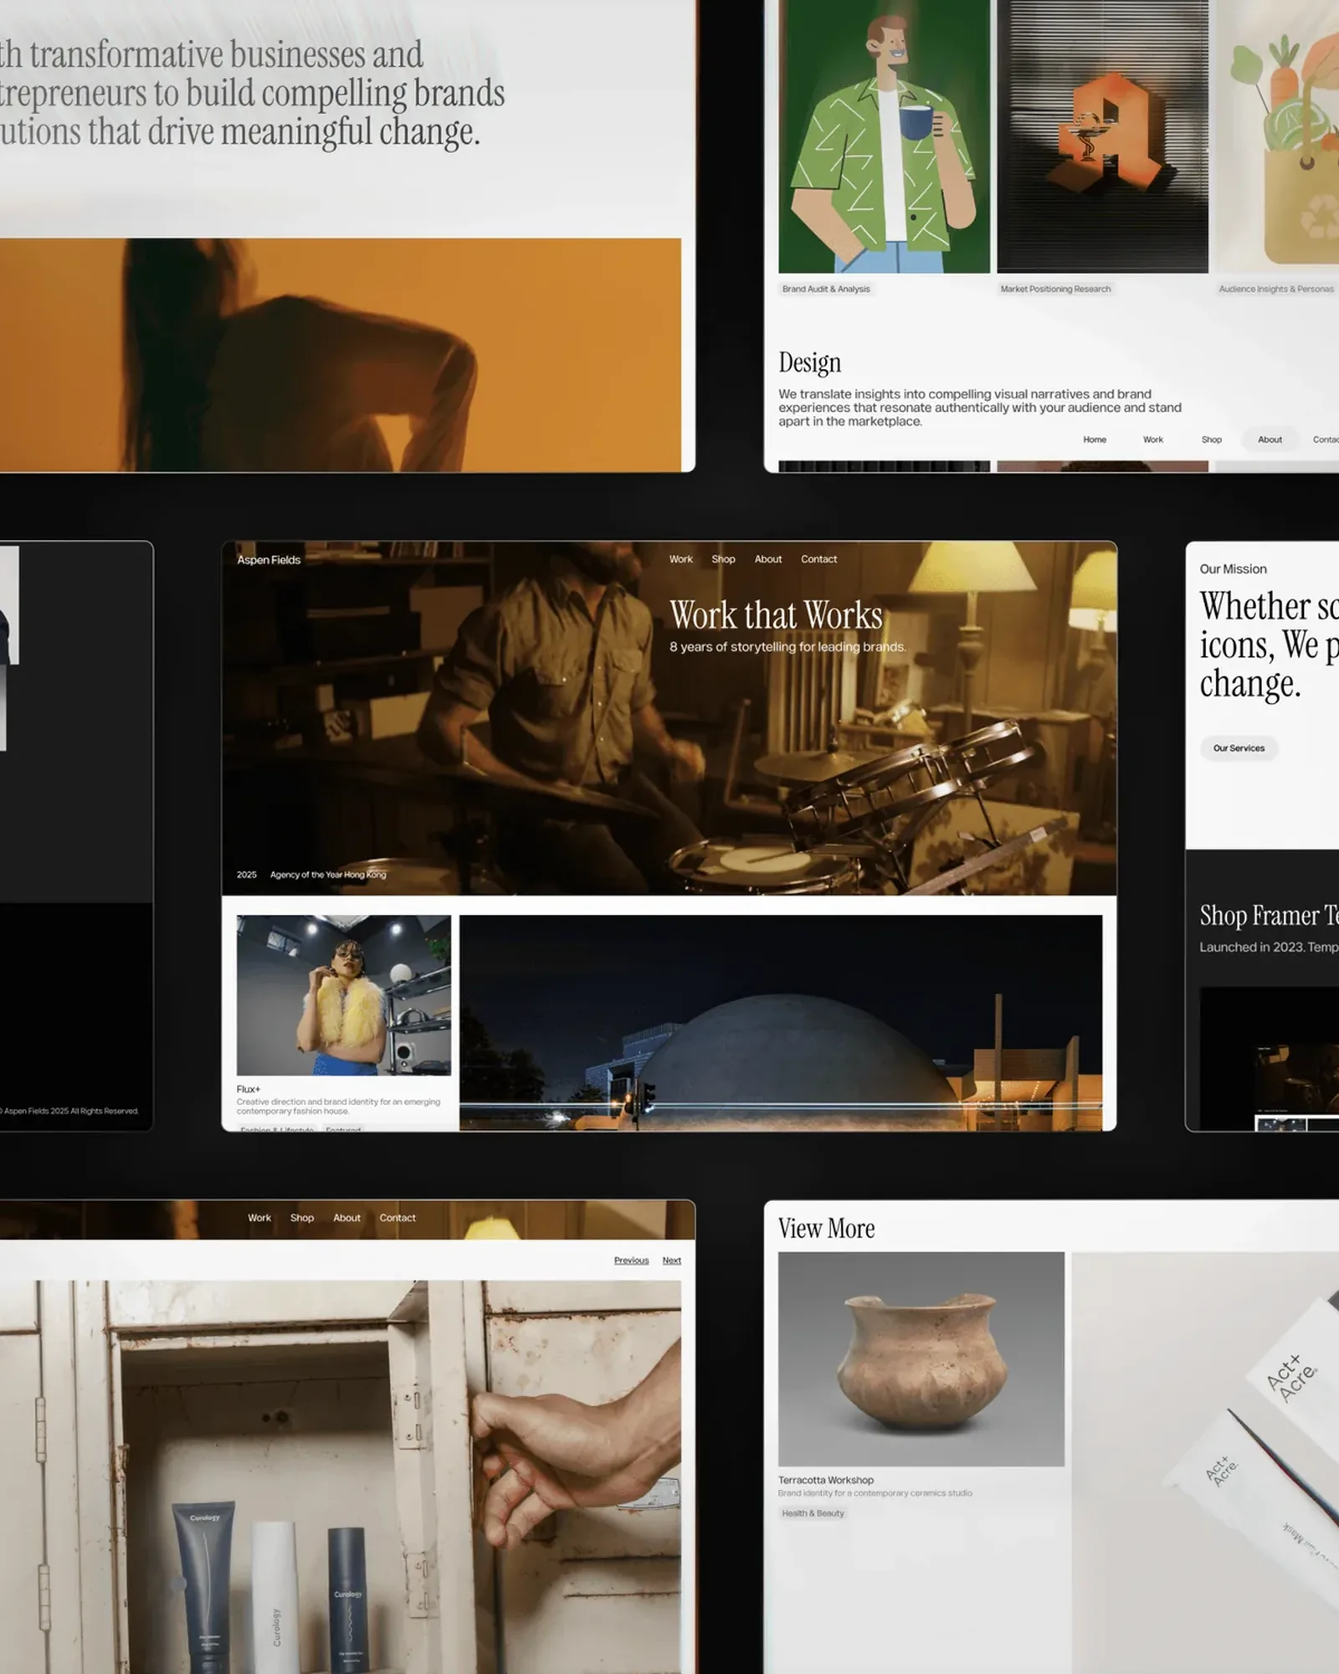Click the Next link on the project page

coord(671,1261)
